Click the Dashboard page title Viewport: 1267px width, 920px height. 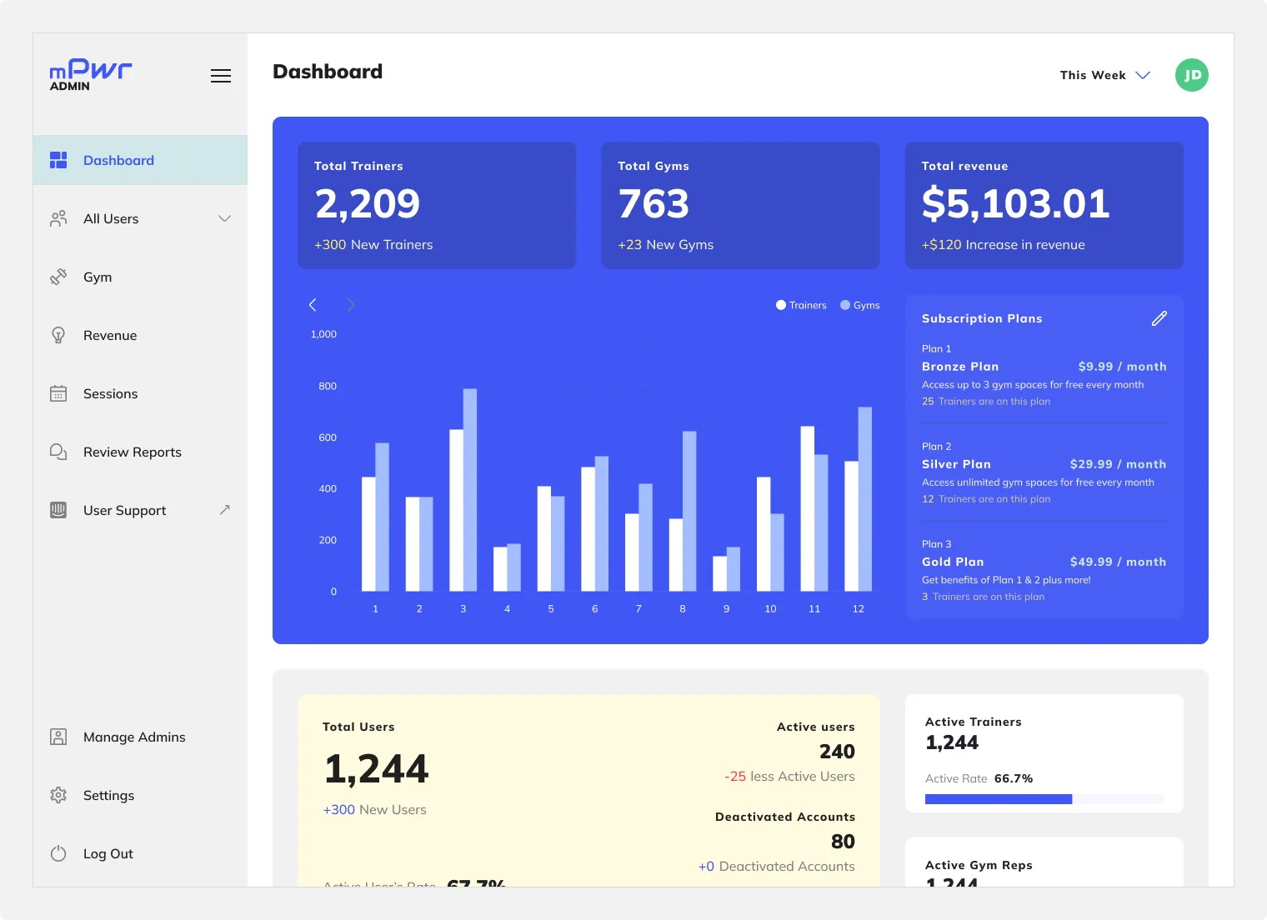click(328, 72)
